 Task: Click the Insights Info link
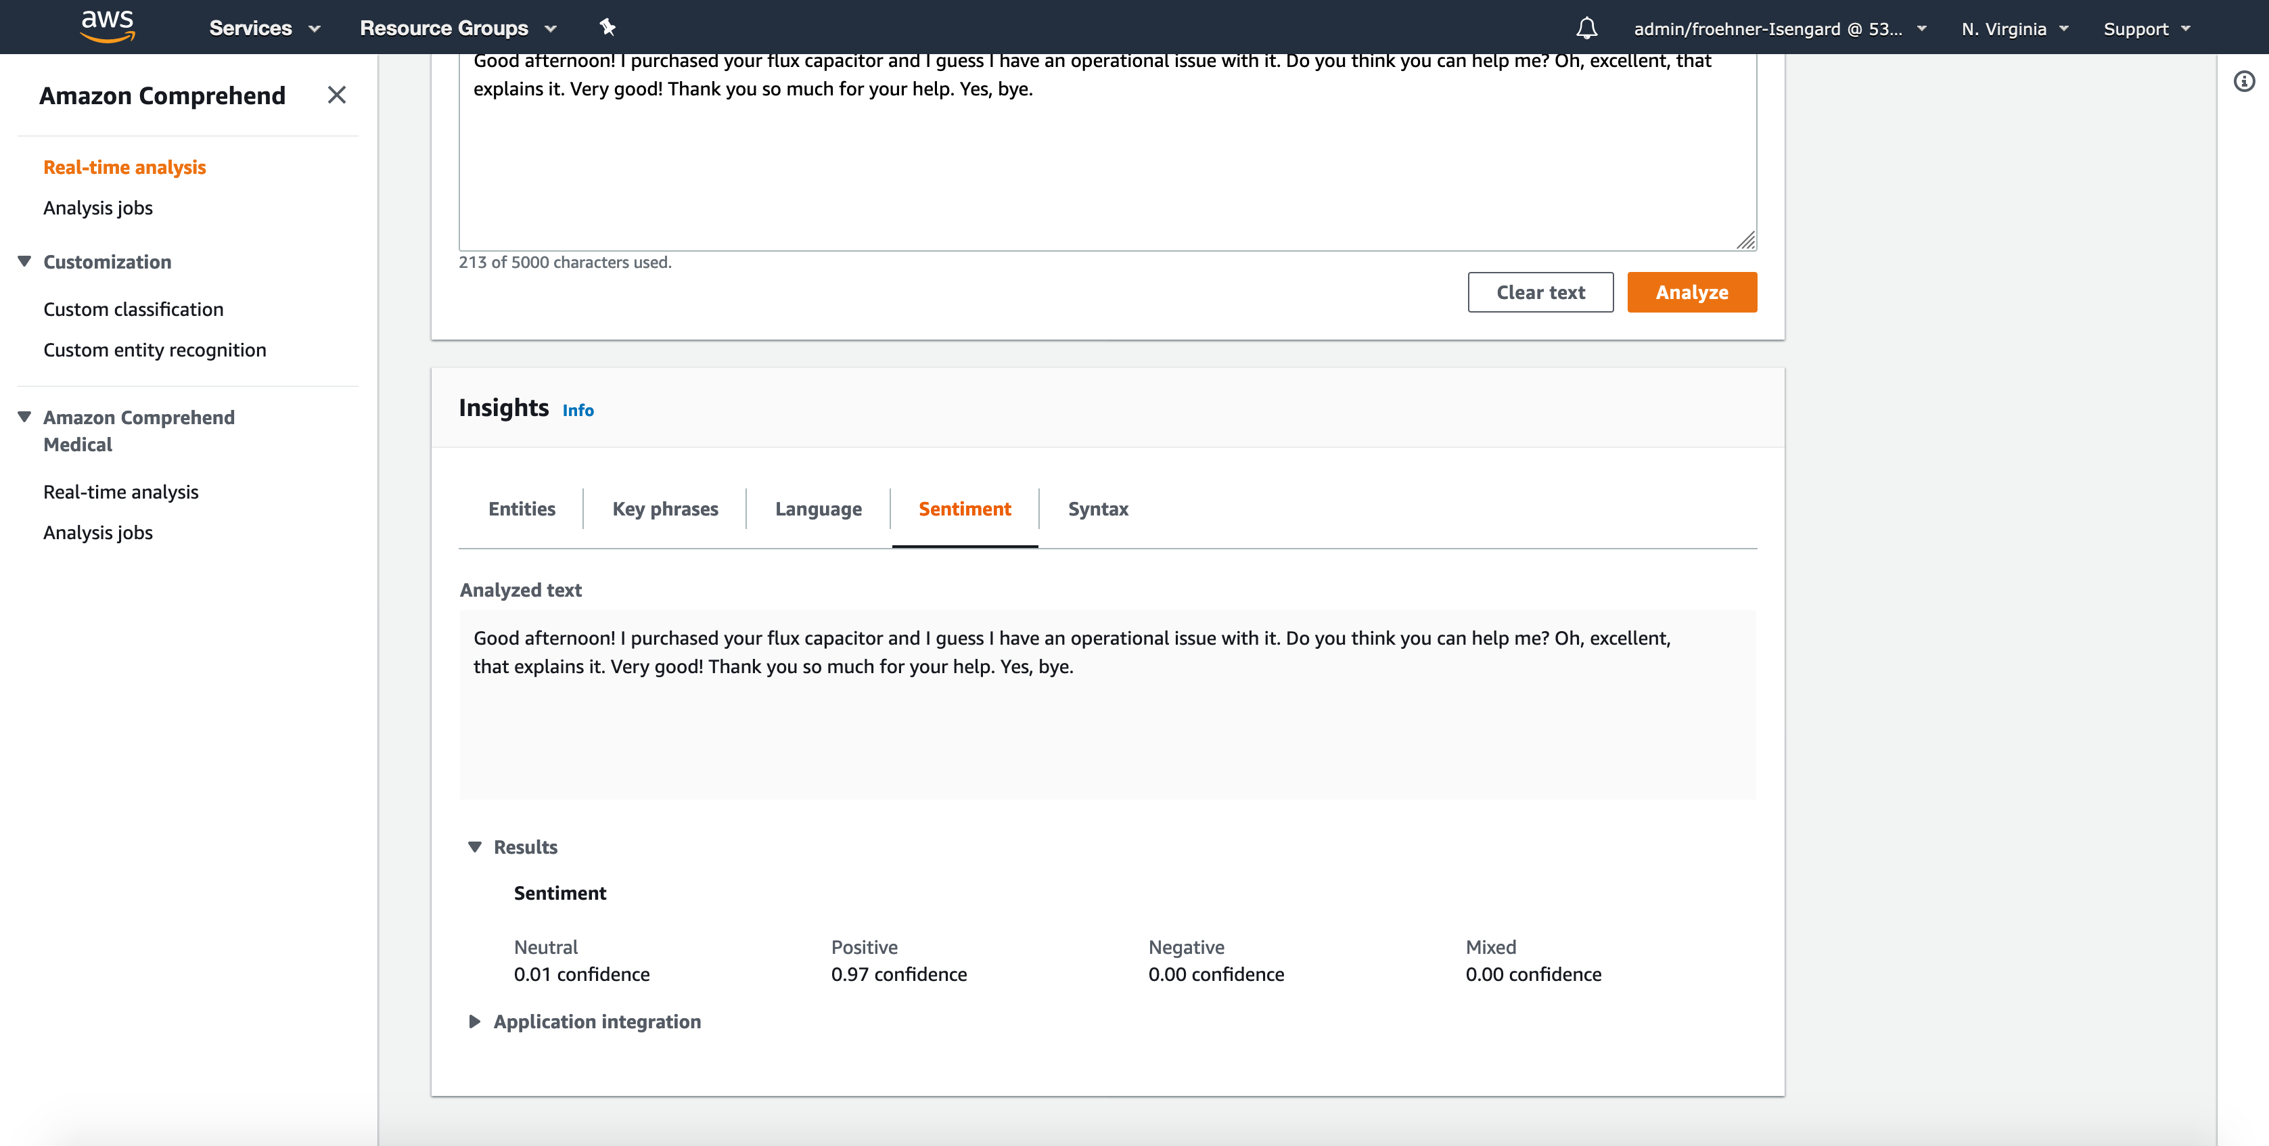click(x=578, y=411)
